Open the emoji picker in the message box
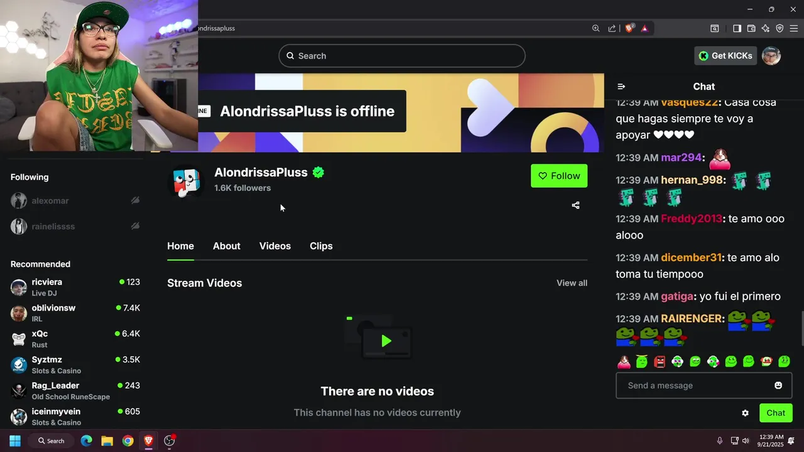Image resolution: width=804 pixels, height=452 pixels. click(778, 385)
